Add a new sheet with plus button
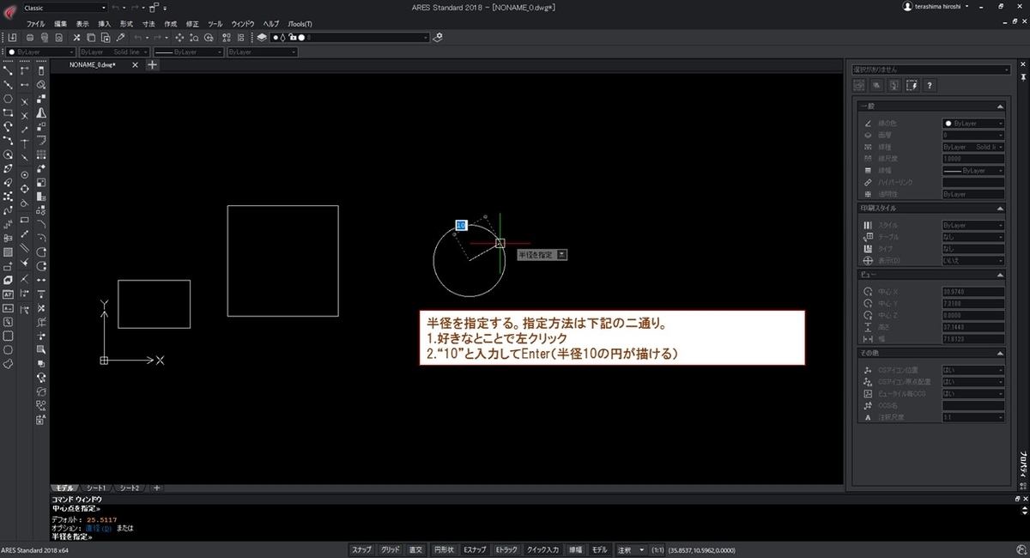The image size is (1030, 558). (x=156, y=488)
